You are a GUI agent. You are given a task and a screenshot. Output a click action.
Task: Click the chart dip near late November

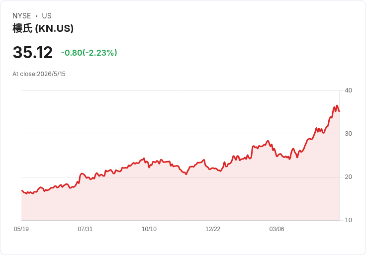pos(186,174)
